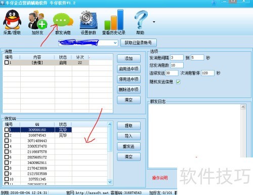The width and height of the screenshot is (253, 195).
Task: Click the 重发送 button
Action: pos(129,146)
